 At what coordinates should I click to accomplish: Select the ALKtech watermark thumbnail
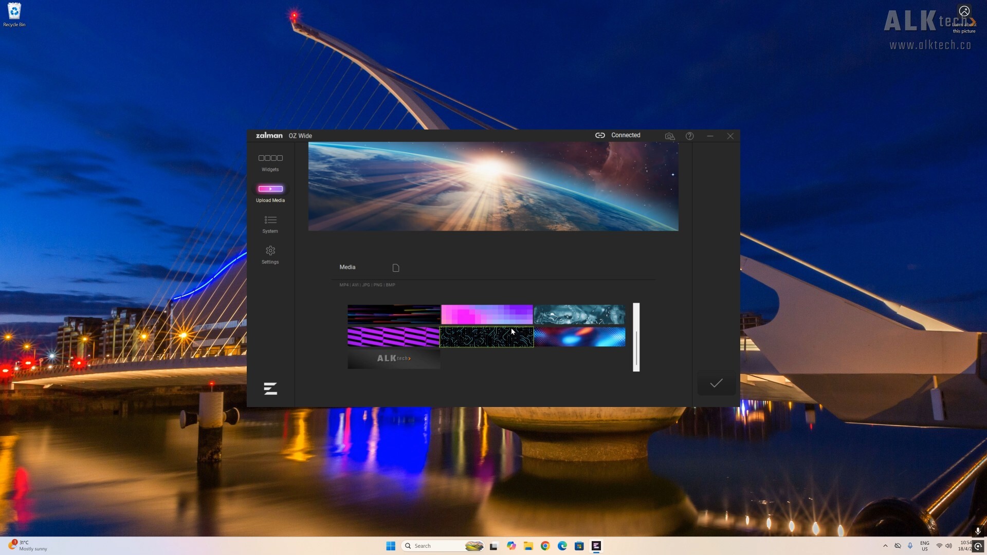coord(393,359)
